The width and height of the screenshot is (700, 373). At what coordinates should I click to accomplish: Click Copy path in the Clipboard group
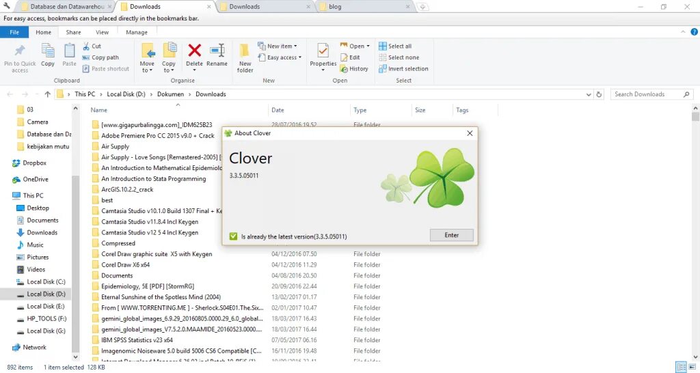coord(101,57)
